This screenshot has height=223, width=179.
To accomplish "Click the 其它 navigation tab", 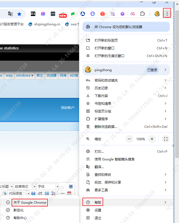I will [40, 75].
